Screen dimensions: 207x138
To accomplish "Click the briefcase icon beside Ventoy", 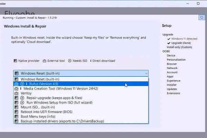I will point(16,93).
